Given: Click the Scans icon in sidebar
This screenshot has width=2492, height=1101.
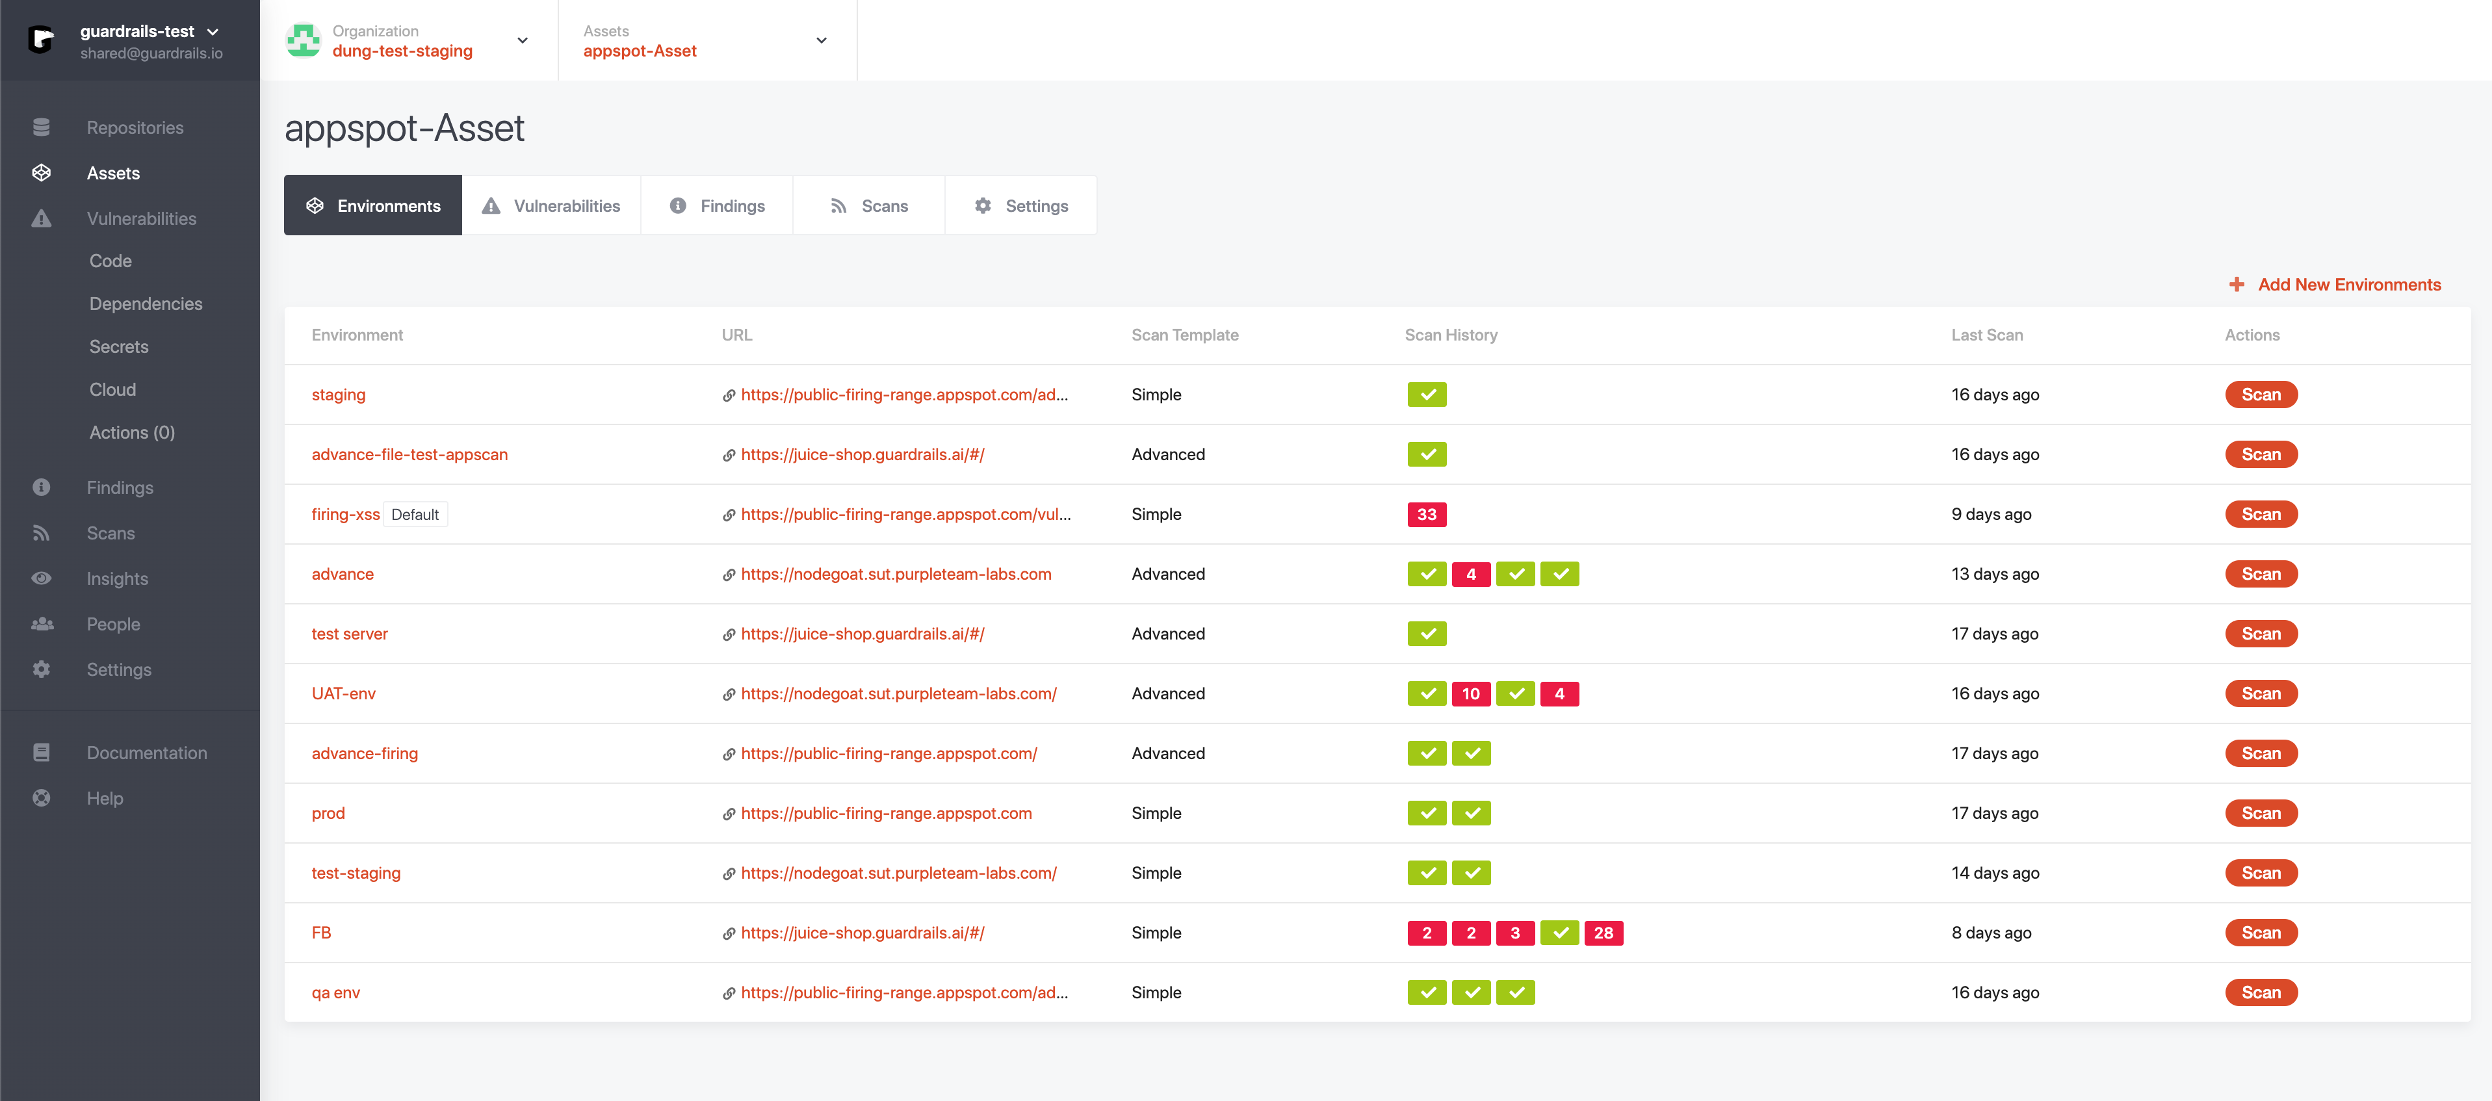Looking at the screenshot, I should click(x=42, y=532).
